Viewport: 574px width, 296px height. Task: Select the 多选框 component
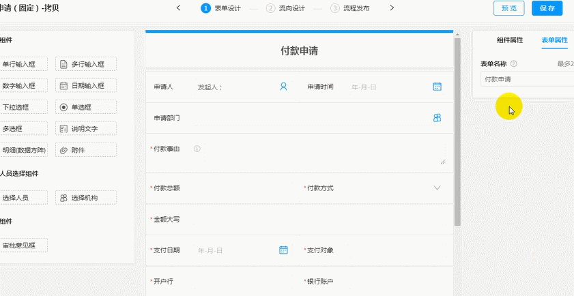pyautogui.click(x=23, y=129)
